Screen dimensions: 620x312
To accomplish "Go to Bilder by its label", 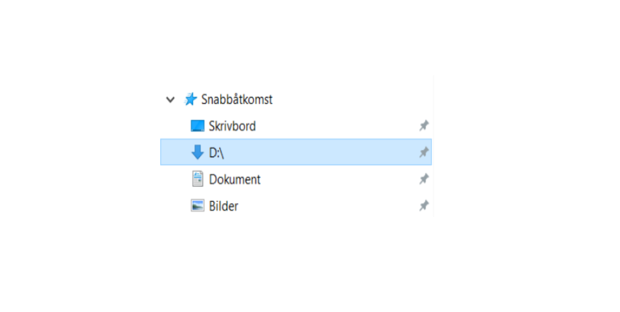I will click(x=224, y=206).
